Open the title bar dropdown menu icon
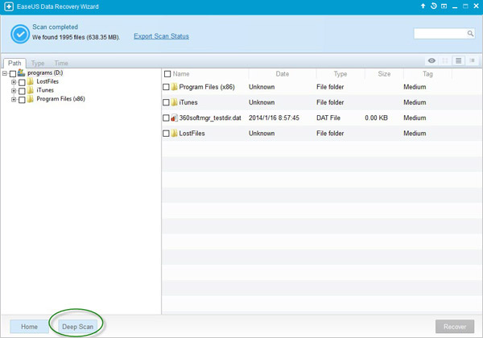The width and height of the screenshot is (483, 338). (444, 6)
